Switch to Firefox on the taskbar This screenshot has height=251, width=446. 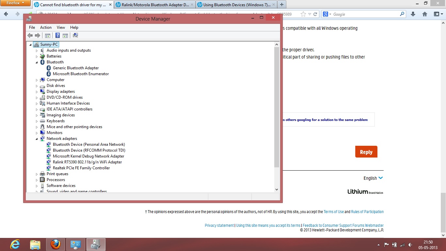click(56, 244)
